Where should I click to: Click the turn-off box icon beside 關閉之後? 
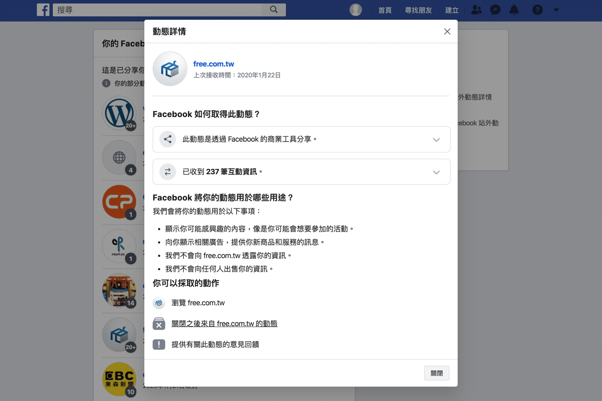159,324
